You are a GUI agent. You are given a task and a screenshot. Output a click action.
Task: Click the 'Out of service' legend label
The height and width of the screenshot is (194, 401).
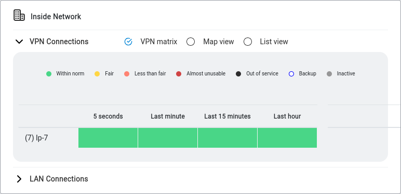coord(262,73)
